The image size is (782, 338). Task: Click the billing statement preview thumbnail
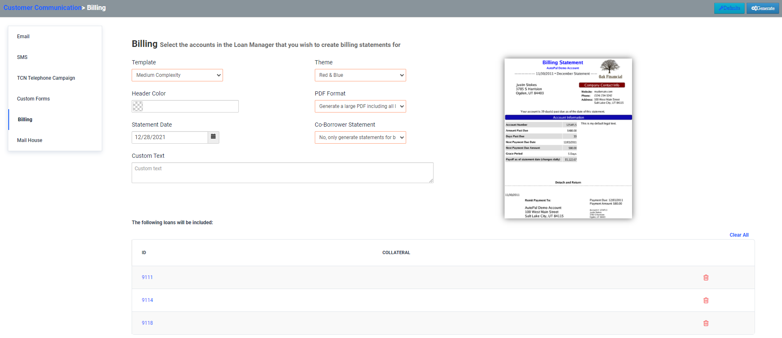click(568, 138)
